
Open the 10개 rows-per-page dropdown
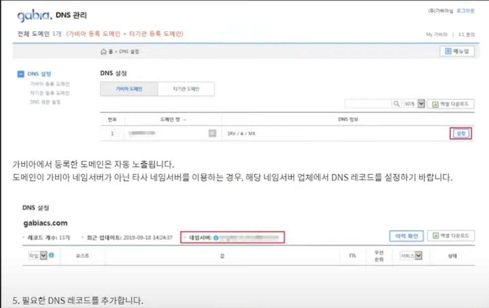coord(414,104)
